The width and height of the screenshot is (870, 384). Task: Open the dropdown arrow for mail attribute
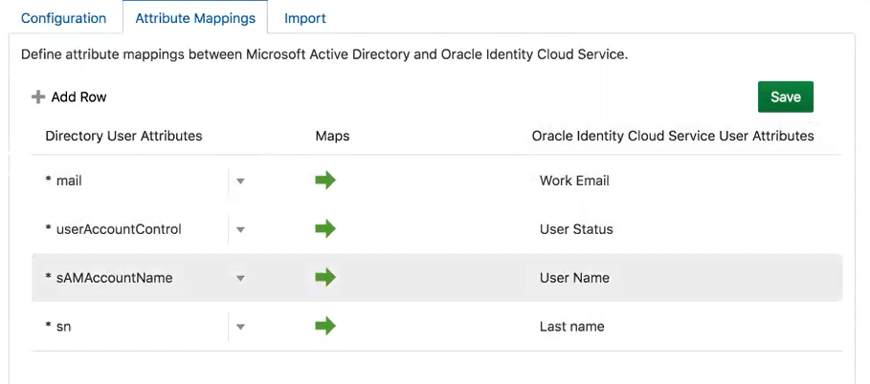click(x=240, y=181)
